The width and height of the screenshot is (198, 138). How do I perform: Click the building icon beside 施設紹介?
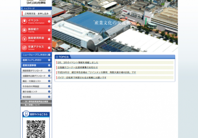(24, 30)
